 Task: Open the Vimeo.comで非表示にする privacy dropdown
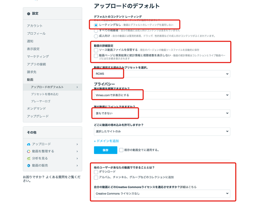pos(162,95)
